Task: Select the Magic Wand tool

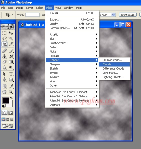Action: pos(11,38)
